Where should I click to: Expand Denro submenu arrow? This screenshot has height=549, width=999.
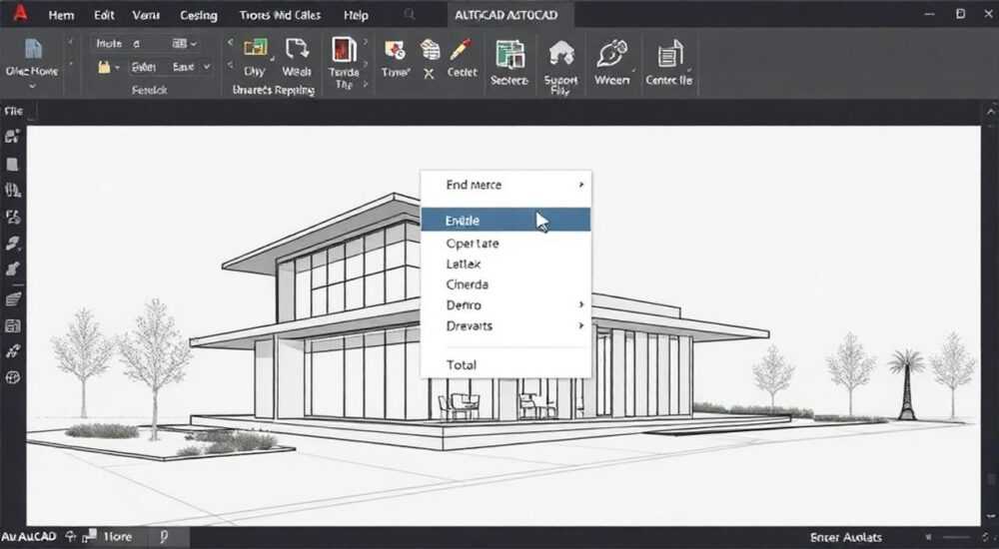581,305
